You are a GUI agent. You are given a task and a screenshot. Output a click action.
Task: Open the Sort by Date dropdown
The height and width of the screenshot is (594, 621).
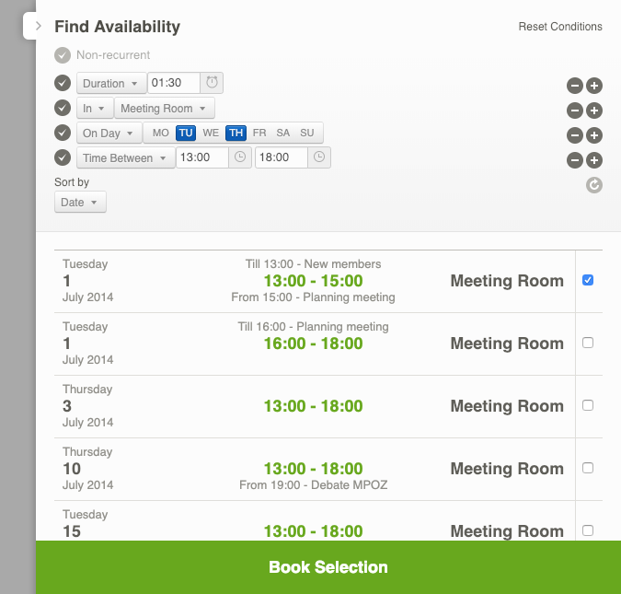click(x=80, y=202)
